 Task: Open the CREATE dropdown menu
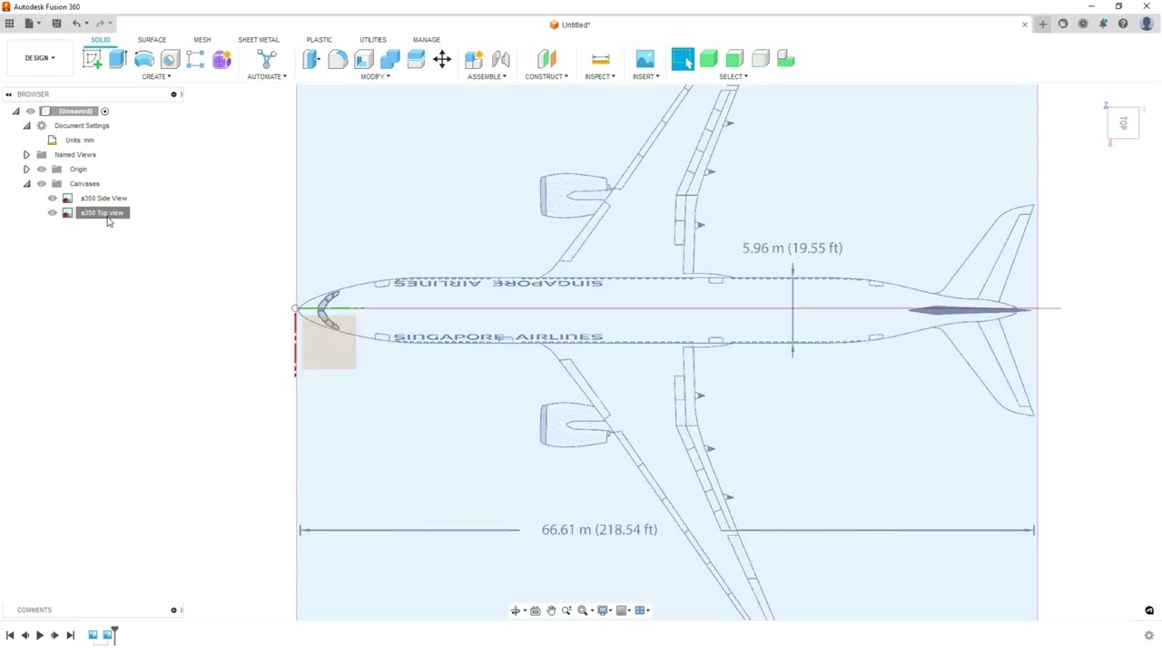tap(156, 76)
